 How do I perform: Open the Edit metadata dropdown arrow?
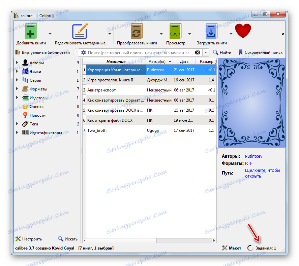110,34
